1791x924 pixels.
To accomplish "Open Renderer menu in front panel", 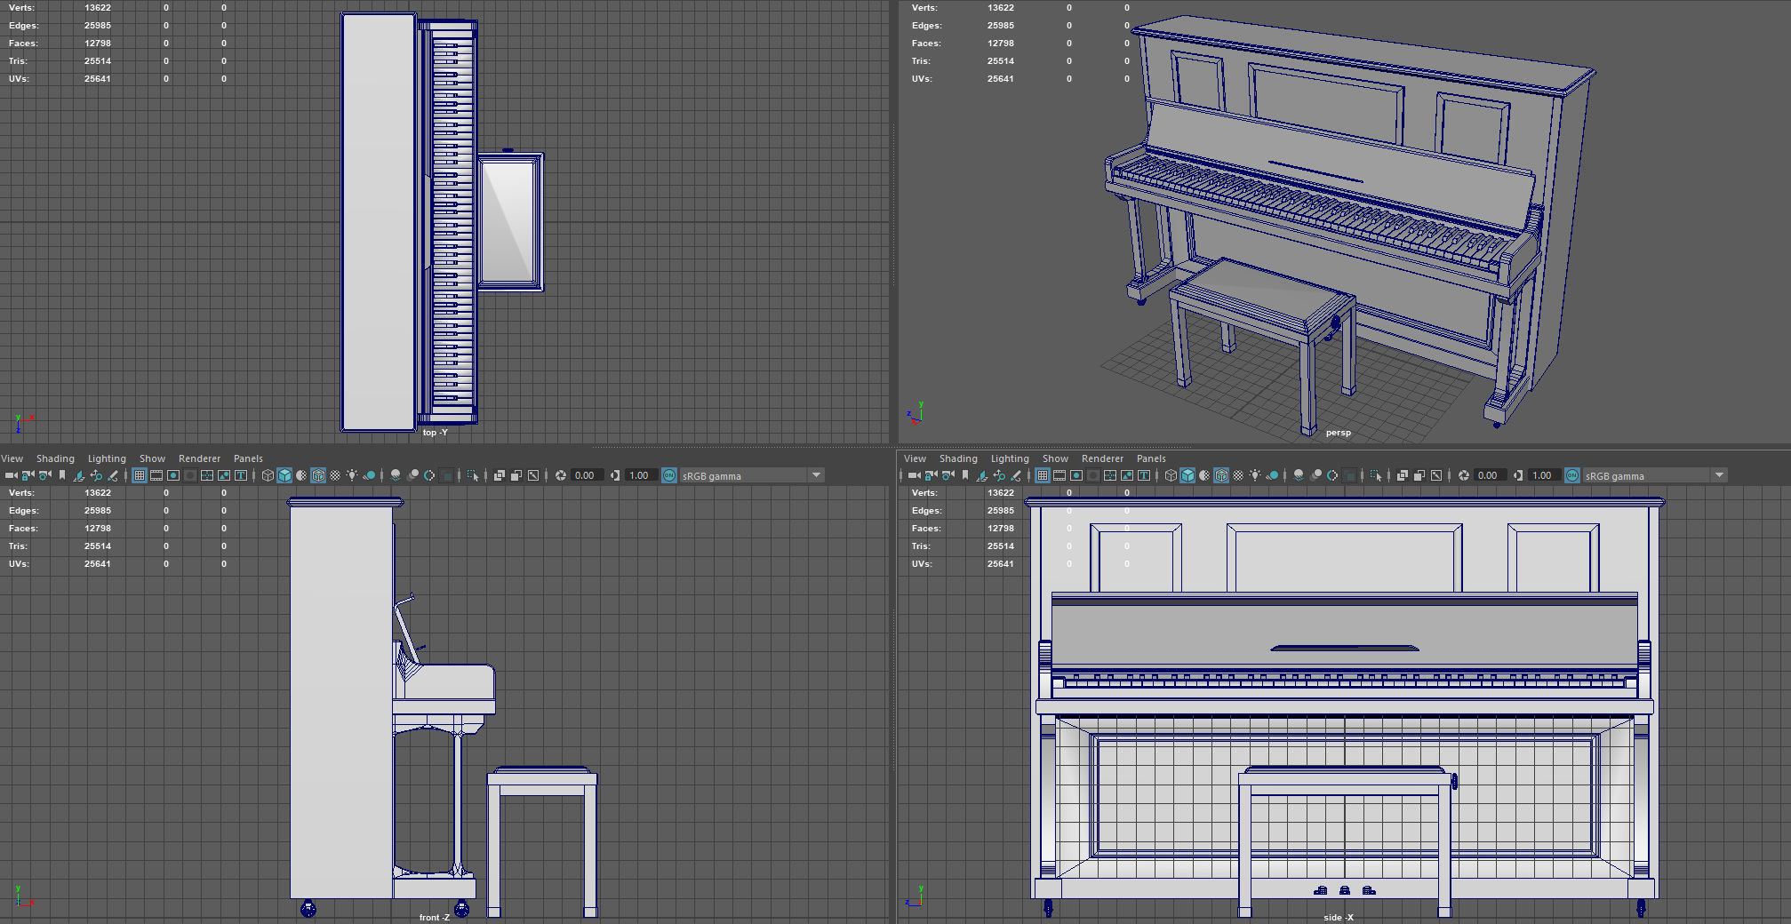I will (x=199, y=458).
